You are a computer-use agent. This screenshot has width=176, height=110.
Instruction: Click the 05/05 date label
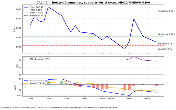pyautogui.click(x=129, y=99)
